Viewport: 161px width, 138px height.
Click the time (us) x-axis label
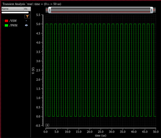click(101, 135)
